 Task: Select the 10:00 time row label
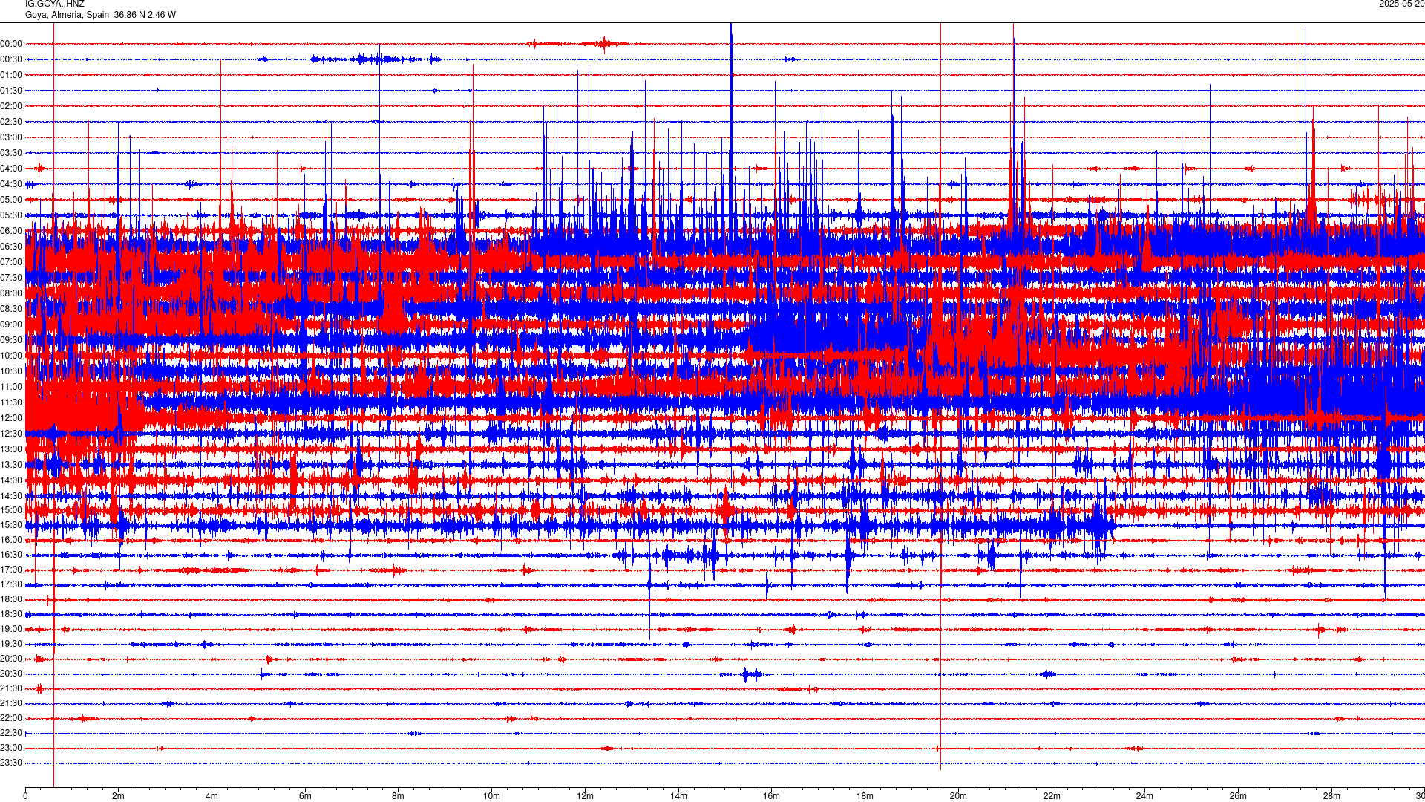tap(11, 356)
